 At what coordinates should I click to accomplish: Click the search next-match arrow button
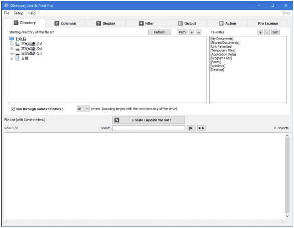[x=191, y=128]
